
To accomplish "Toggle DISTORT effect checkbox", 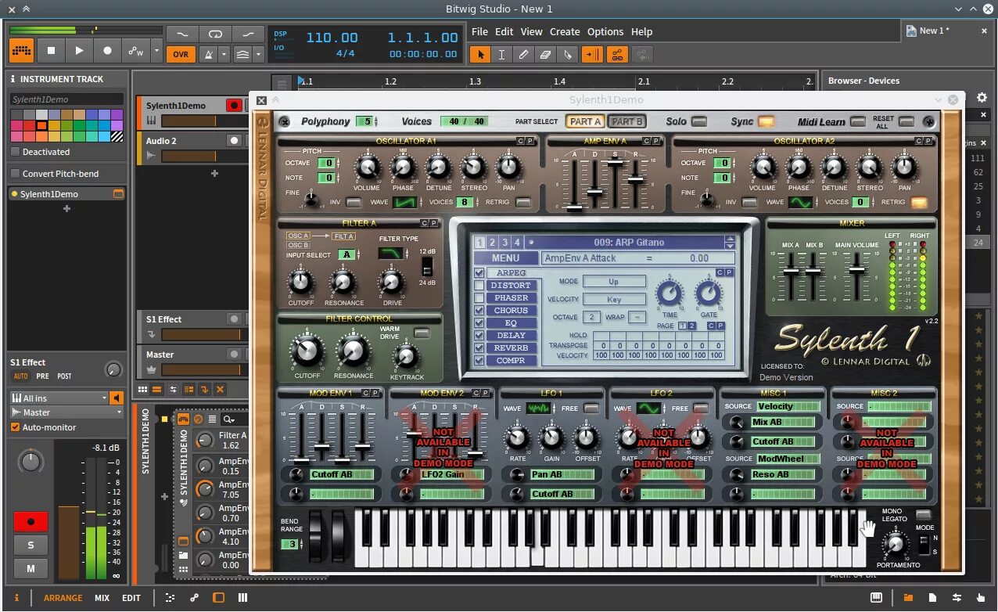I will pos(479,286).
